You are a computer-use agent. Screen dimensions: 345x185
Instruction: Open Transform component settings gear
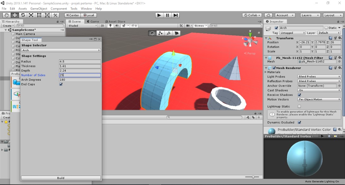(x=340, y=38)
